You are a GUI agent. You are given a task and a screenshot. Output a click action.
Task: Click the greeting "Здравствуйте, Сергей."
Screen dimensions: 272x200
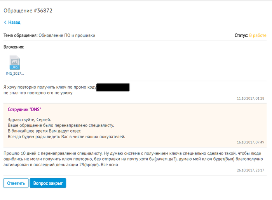tap(30, 119)
